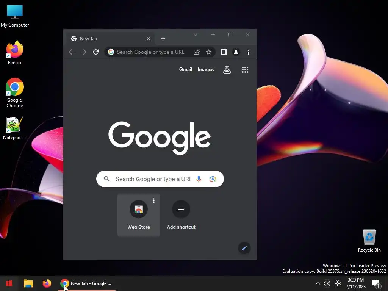
Task: Select the Firefox desktop shortcut
Action: (15, 52)
